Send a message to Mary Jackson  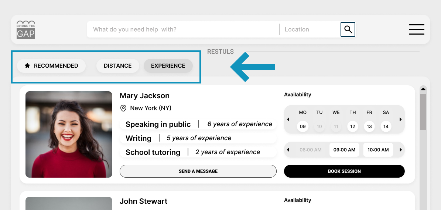198,171
